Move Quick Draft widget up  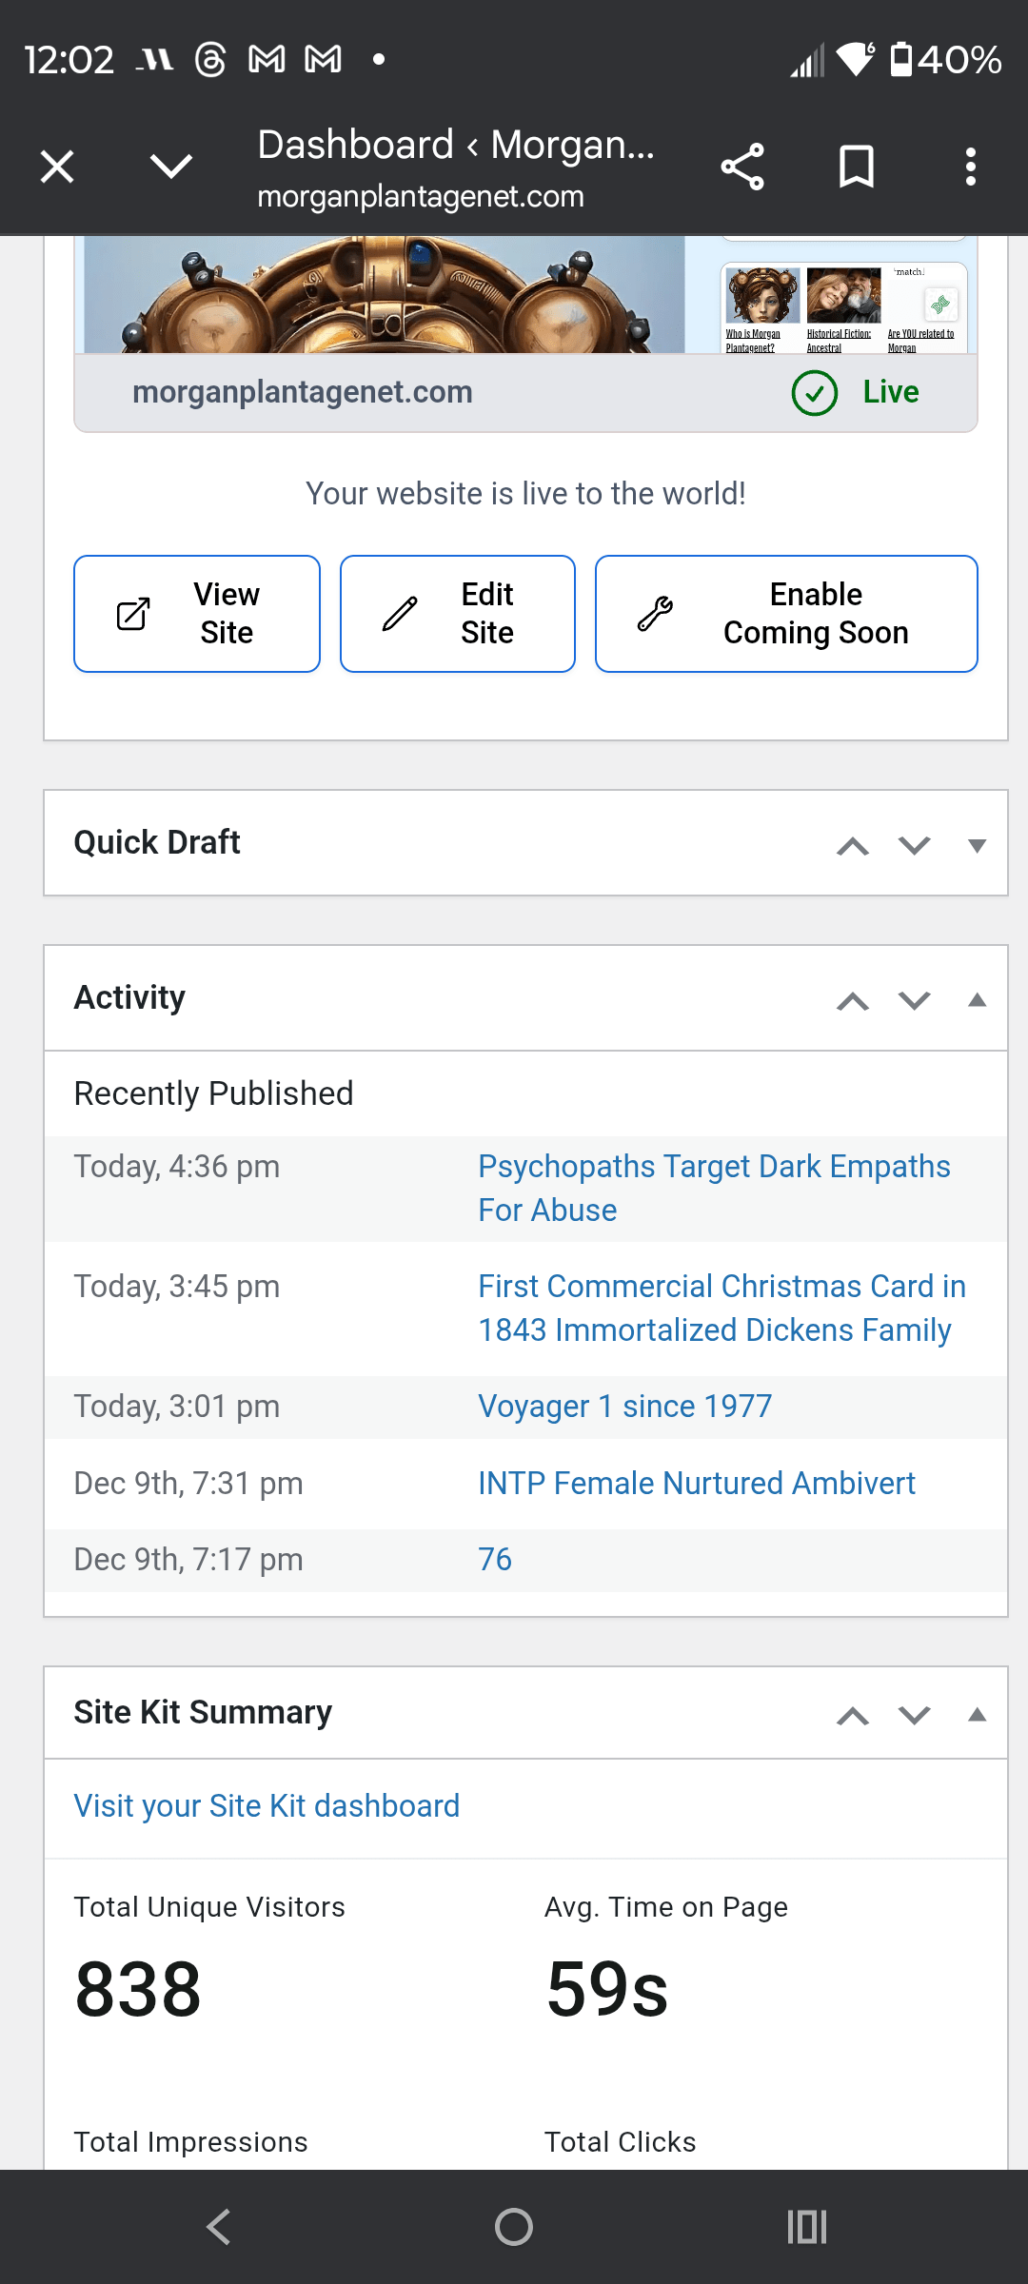pyautogui.click(x=853, y=845)
